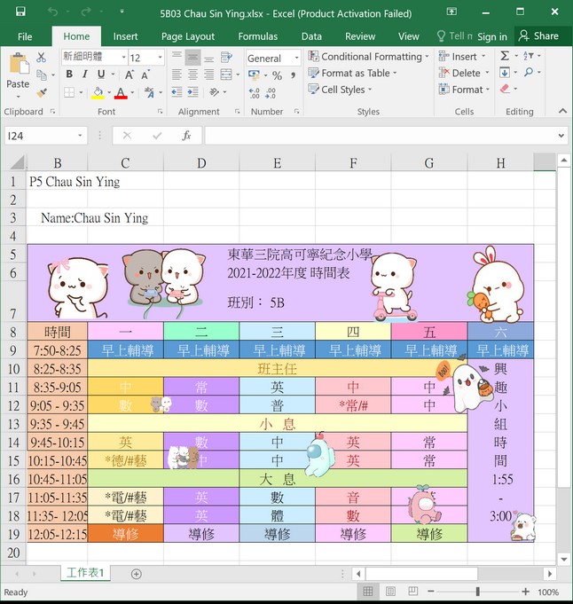Screen dimensions: 573x604
Task: Click the Redo arrow icon
Action: tap(86, 12)
